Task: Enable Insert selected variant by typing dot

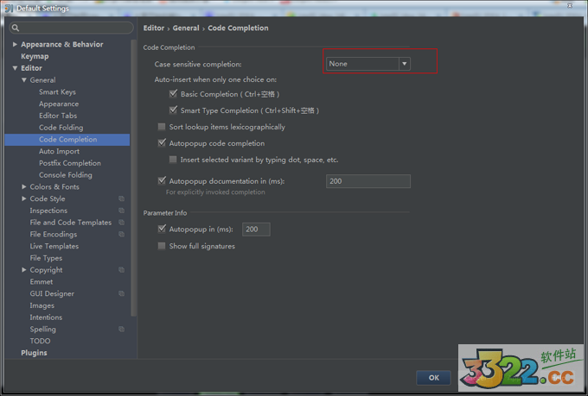Action: pyautogui.click(x=173, y=160)
